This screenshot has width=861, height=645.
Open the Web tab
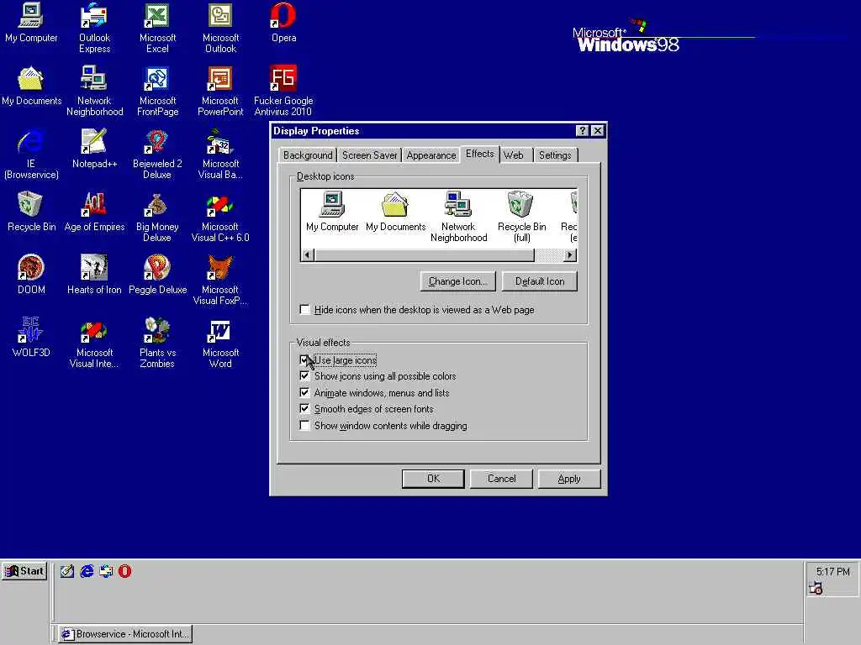tap(514, 155)
